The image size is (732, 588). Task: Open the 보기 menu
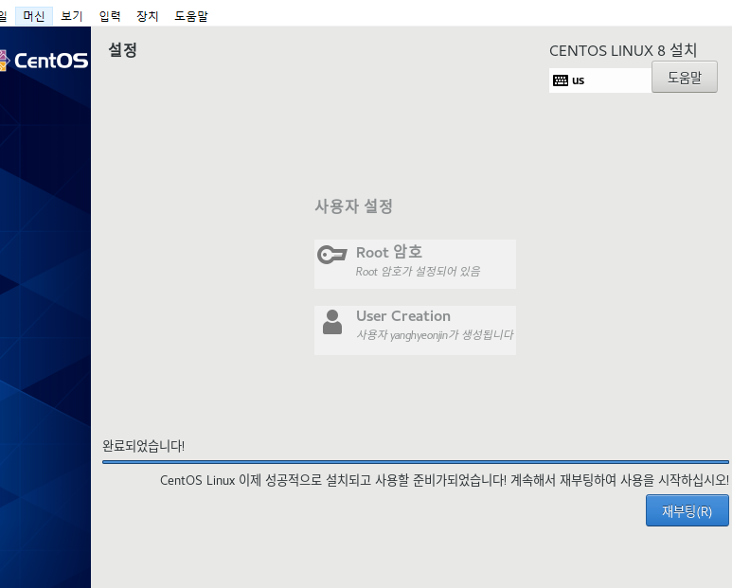(x=71, y=16)
